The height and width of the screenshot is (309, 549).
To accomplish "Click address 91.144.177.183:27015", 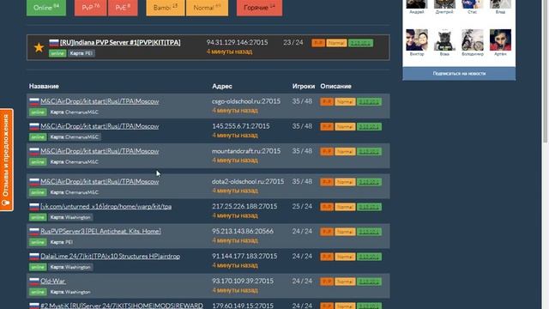I will pos(244,256).
